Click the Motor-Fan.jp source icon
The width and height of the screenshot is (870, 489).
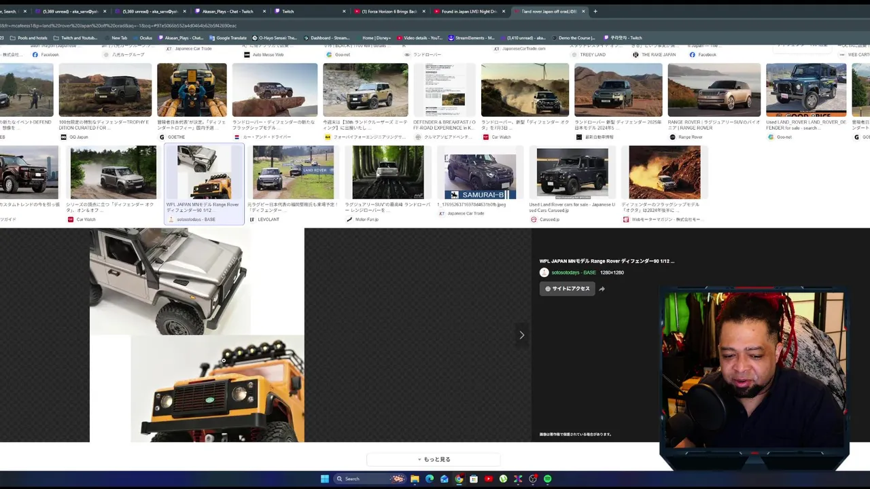point(349,219)
